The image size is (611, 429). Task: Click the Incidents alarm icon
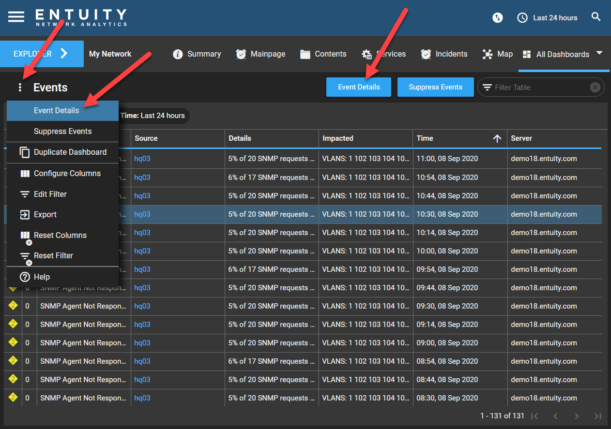pos(426,54)
